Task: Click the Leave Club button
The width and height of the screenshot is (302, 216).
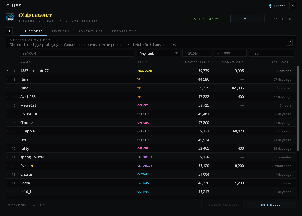Action: (x=280, y=19)
